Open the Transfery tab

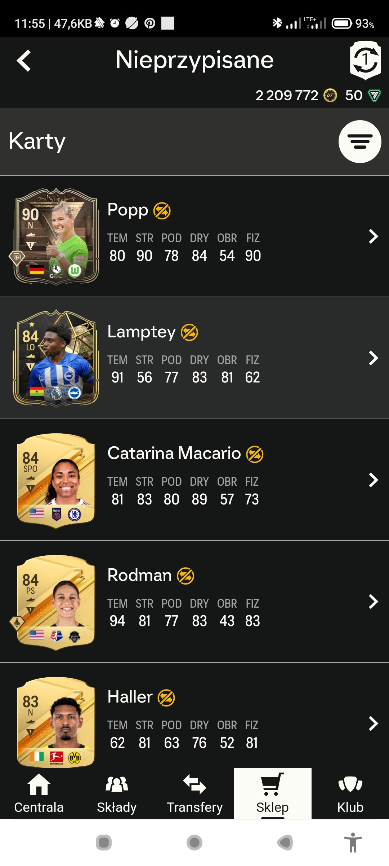tap(194, 794)
